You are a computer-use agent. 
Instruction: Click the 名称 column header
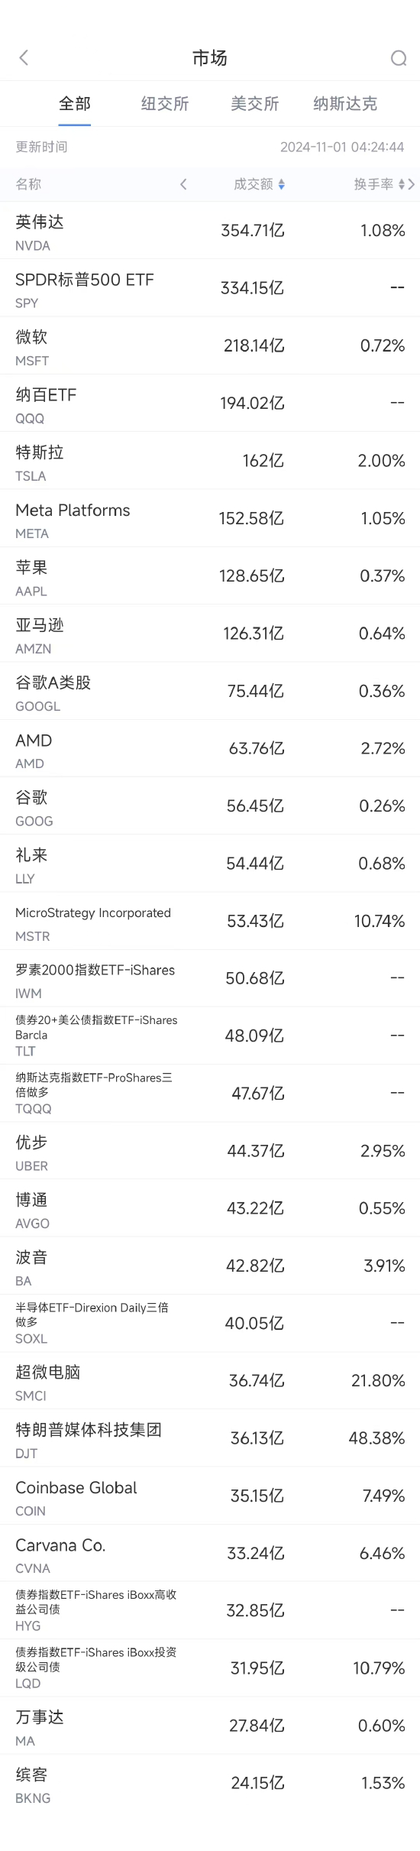click(x=28, y=184)
